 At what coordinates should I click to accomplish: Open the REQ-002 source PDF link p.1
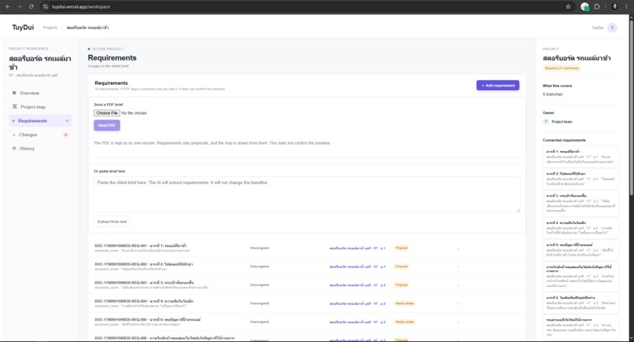[357, 267]
